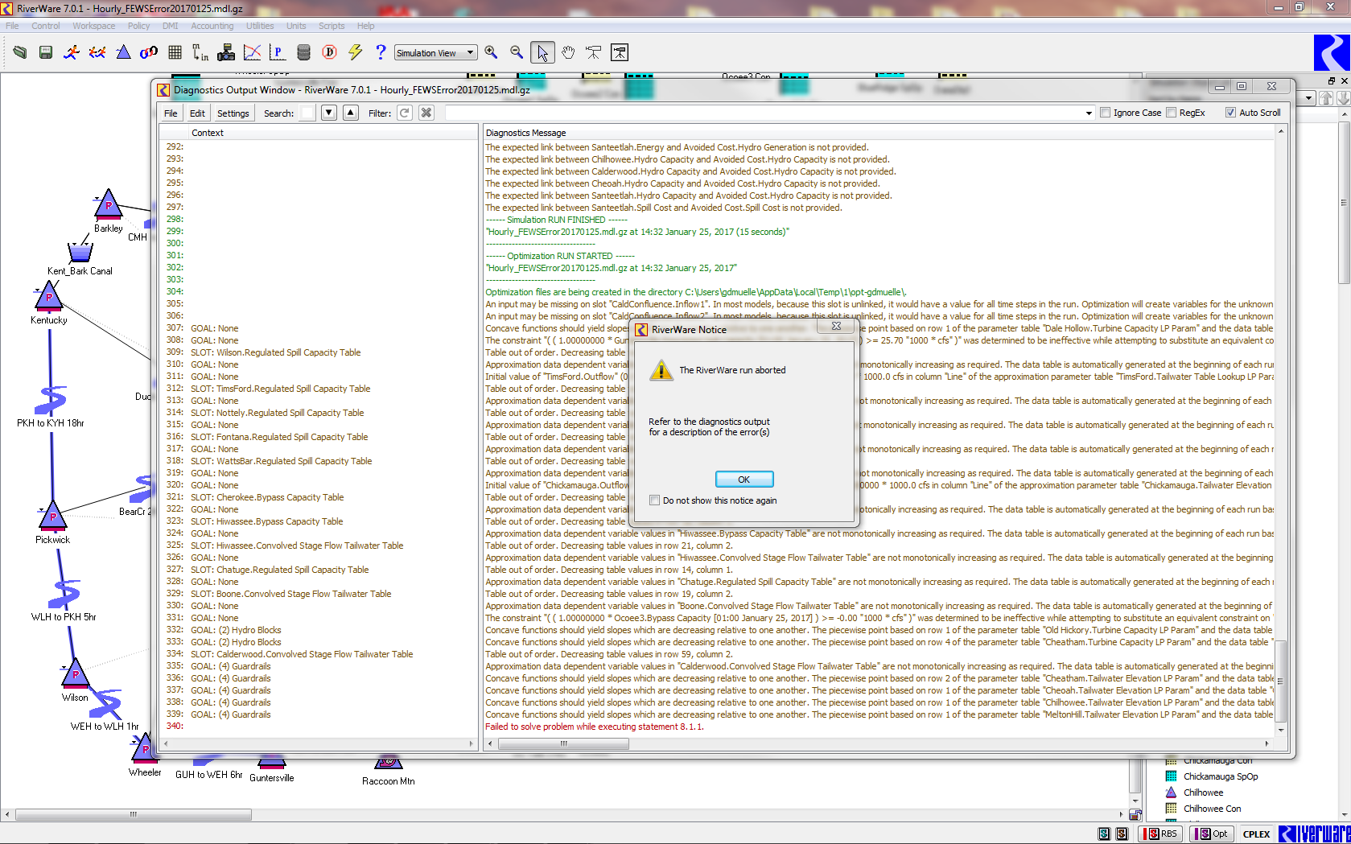Click the blue question mark help icon
Screen dimensions: 1351x844
point(381,52)
